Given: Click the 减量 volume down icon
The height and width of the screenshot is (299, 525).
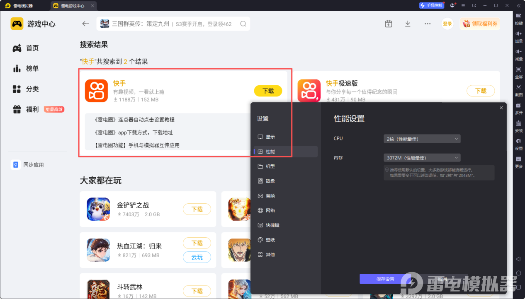Looking at the screenshot, I should click(x=518, y=51).
